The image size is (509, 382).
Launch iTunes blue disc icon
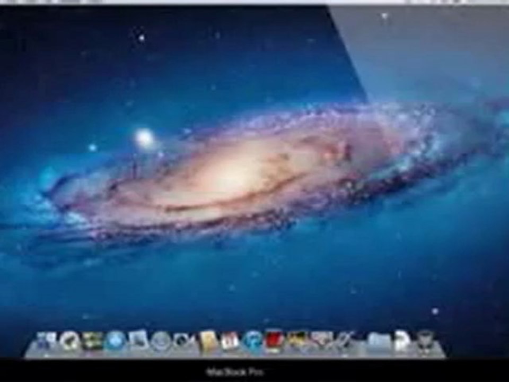[253, 341]
